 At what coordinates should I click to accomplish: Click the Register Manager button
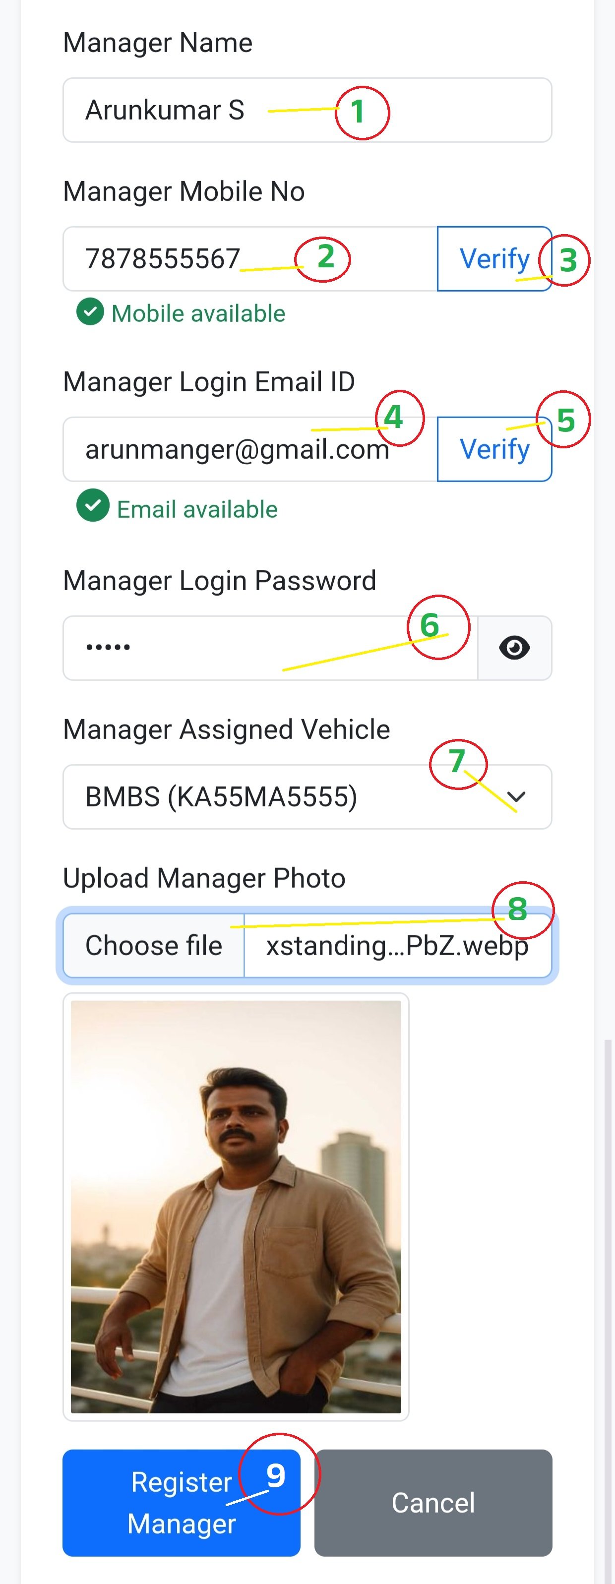pyautogui.click(x=181, y=1503)
